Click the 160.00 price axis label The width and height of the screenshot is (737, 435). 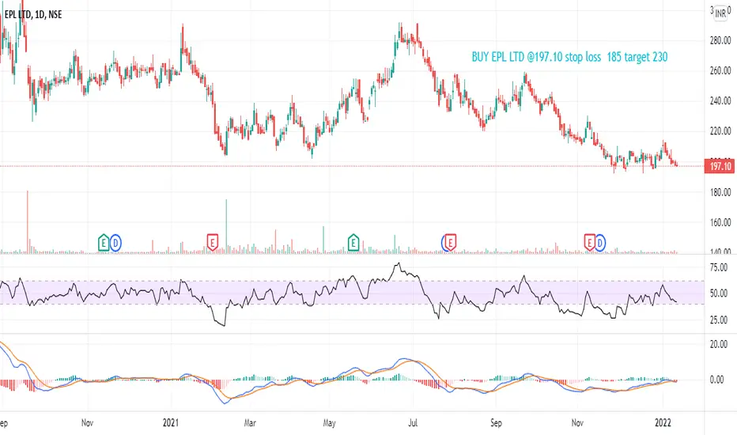tap(720, 222)
